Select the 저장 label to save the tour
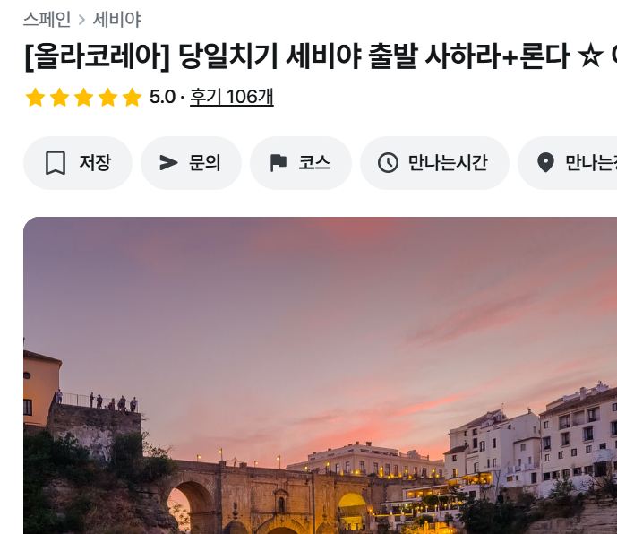Image resolution: width=617 pixels, height=534 pixels. [95, 163]
